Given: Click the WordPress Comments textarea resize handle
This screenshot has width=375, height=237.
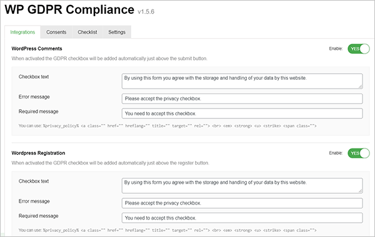Looking at the screenshot, I should pos(361,87).
